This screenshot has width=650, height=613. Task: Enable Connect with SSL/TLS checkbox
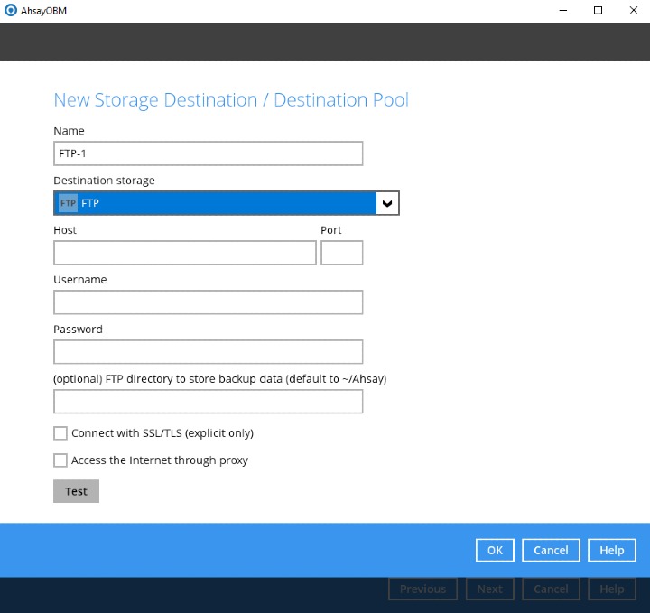60,433
